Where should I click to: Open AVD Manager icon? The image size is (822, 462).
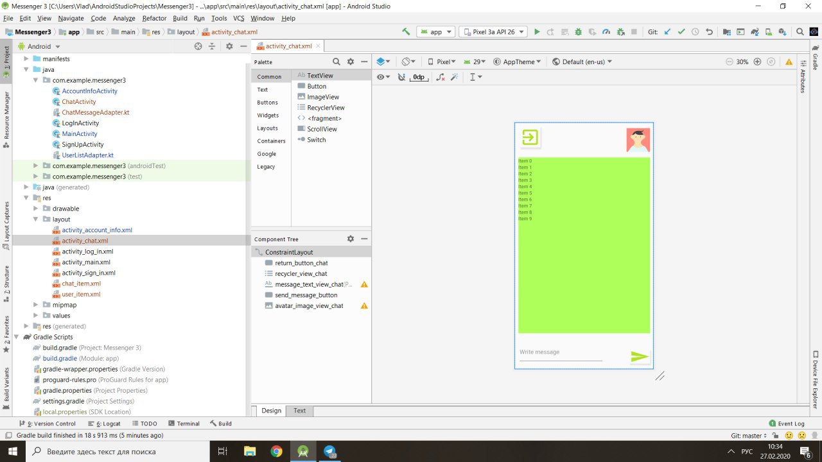coord(768,31)
